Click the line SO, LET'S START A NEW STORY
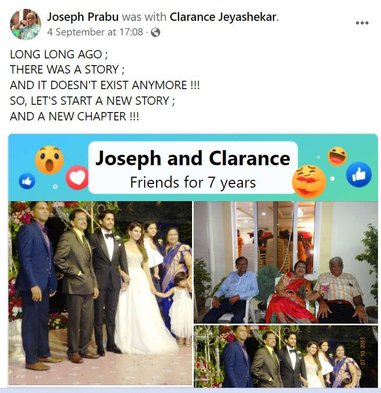This screenshot has width=381, height=393. [x=92, y=101]
